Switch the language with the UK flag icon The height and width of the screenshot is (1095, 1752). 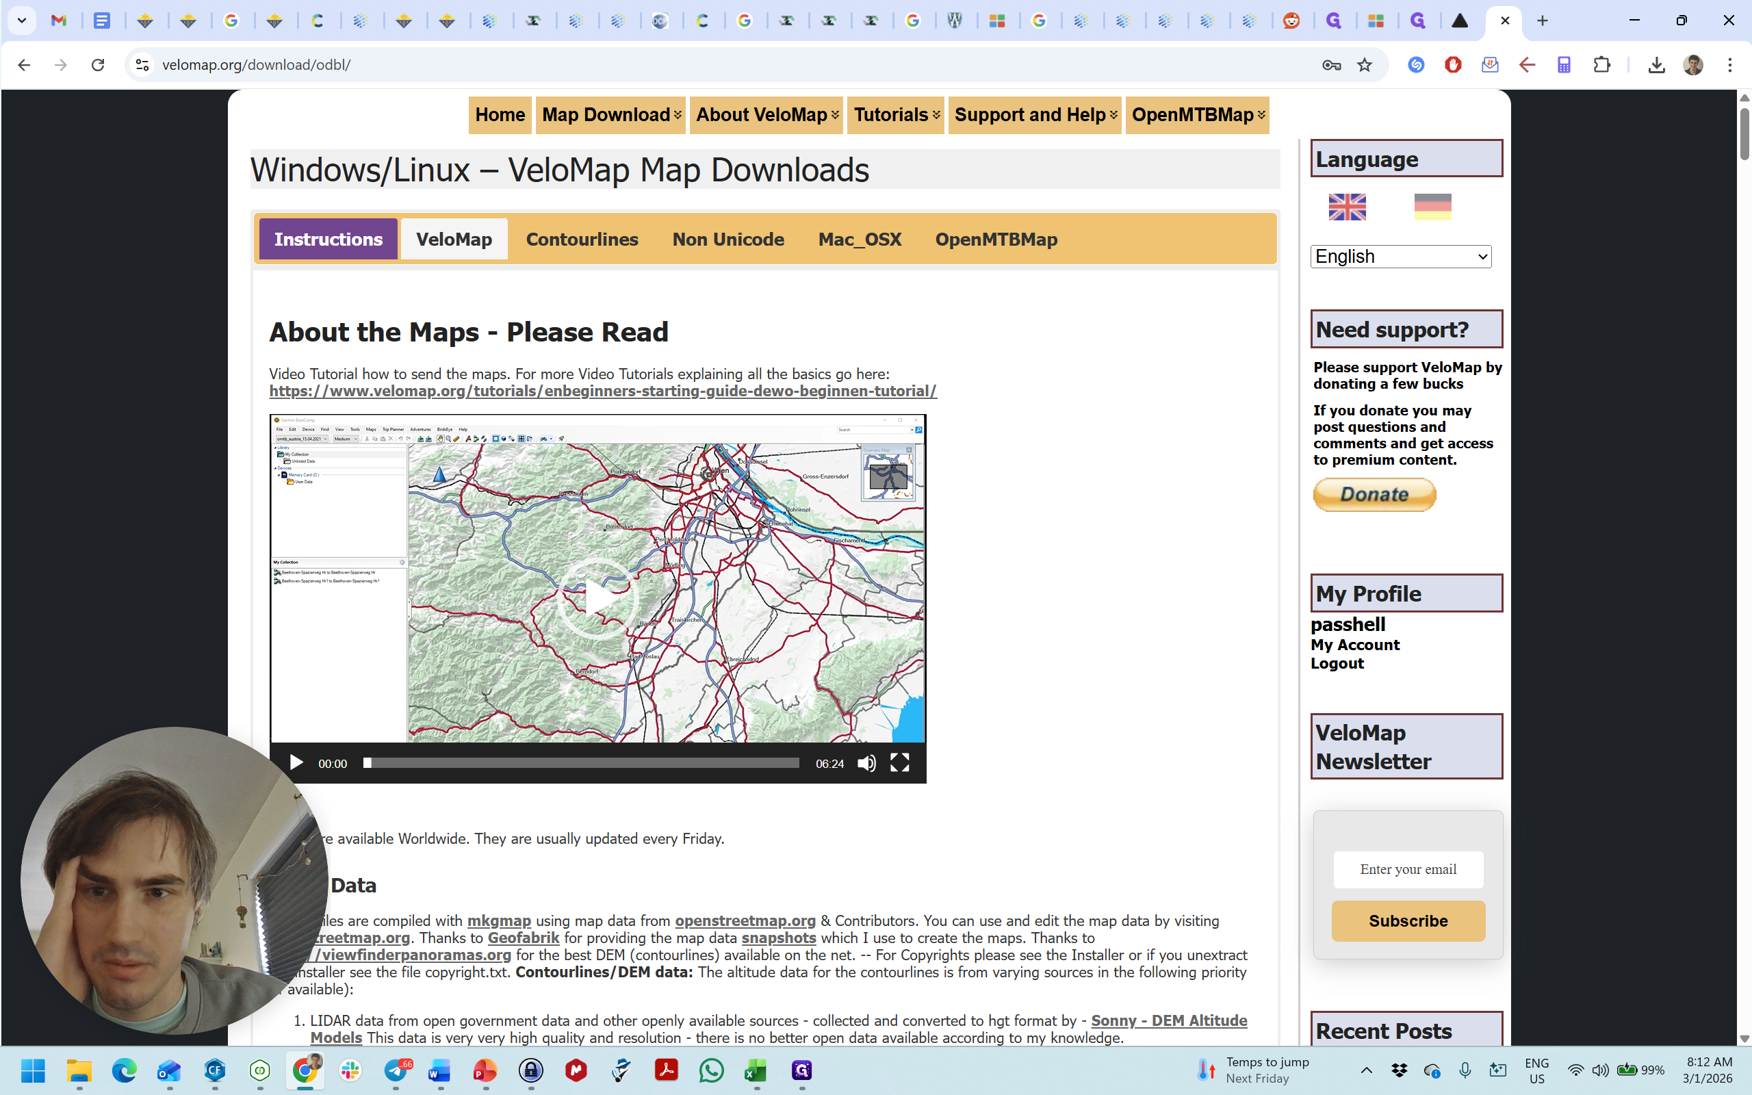[1347, 207]
